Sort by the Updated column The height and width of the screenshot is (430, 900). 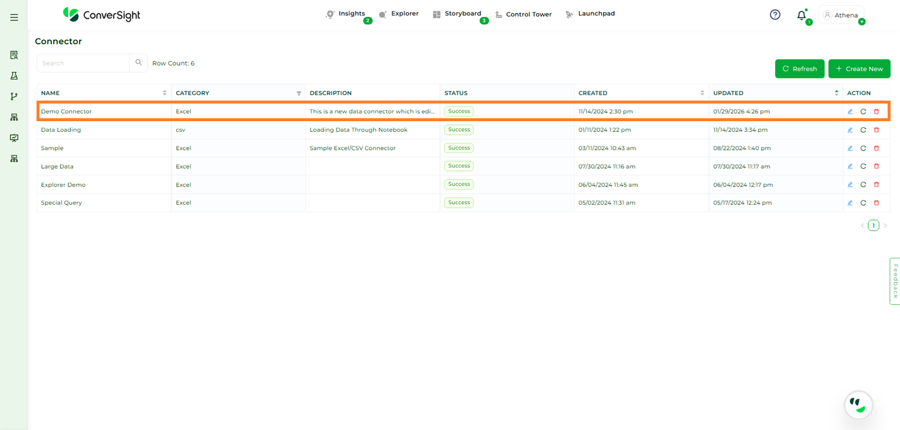[836, 93]
